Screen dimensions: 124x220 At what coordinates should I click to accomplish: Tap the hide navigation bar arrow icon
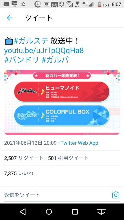tap(101, 211)
